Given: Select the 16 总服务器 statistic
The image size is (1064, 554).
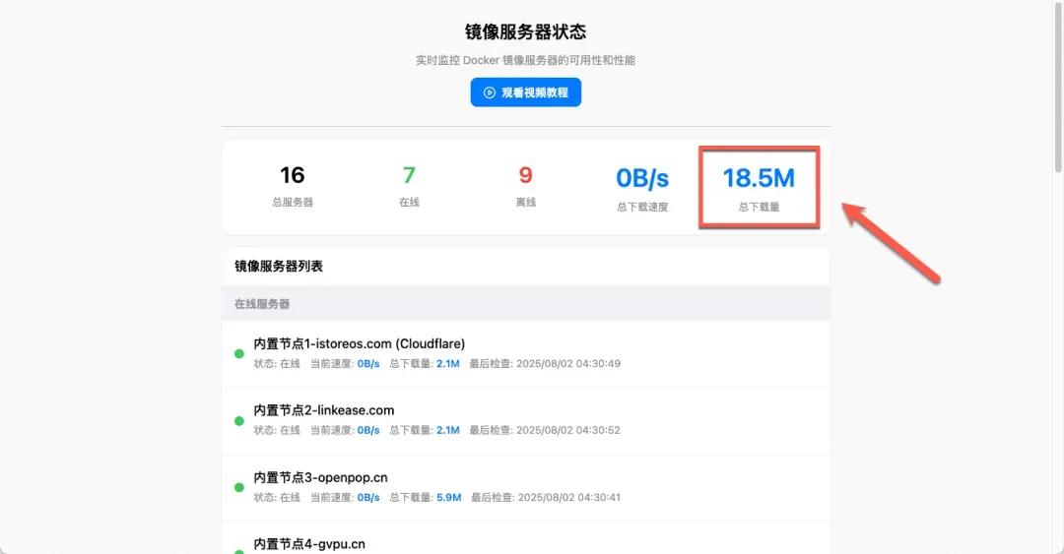Looking at the screenshot, I should click(293, 185).
